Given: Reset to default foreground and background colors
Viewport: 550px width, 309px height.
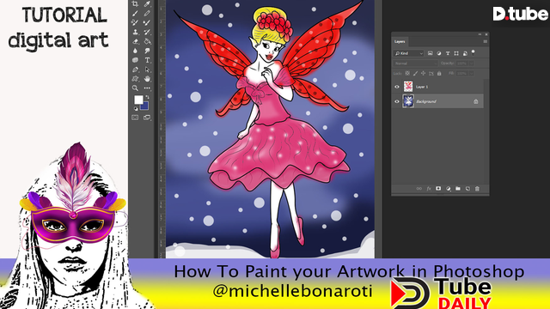Looking at the screenshot, I should [136, 109].
